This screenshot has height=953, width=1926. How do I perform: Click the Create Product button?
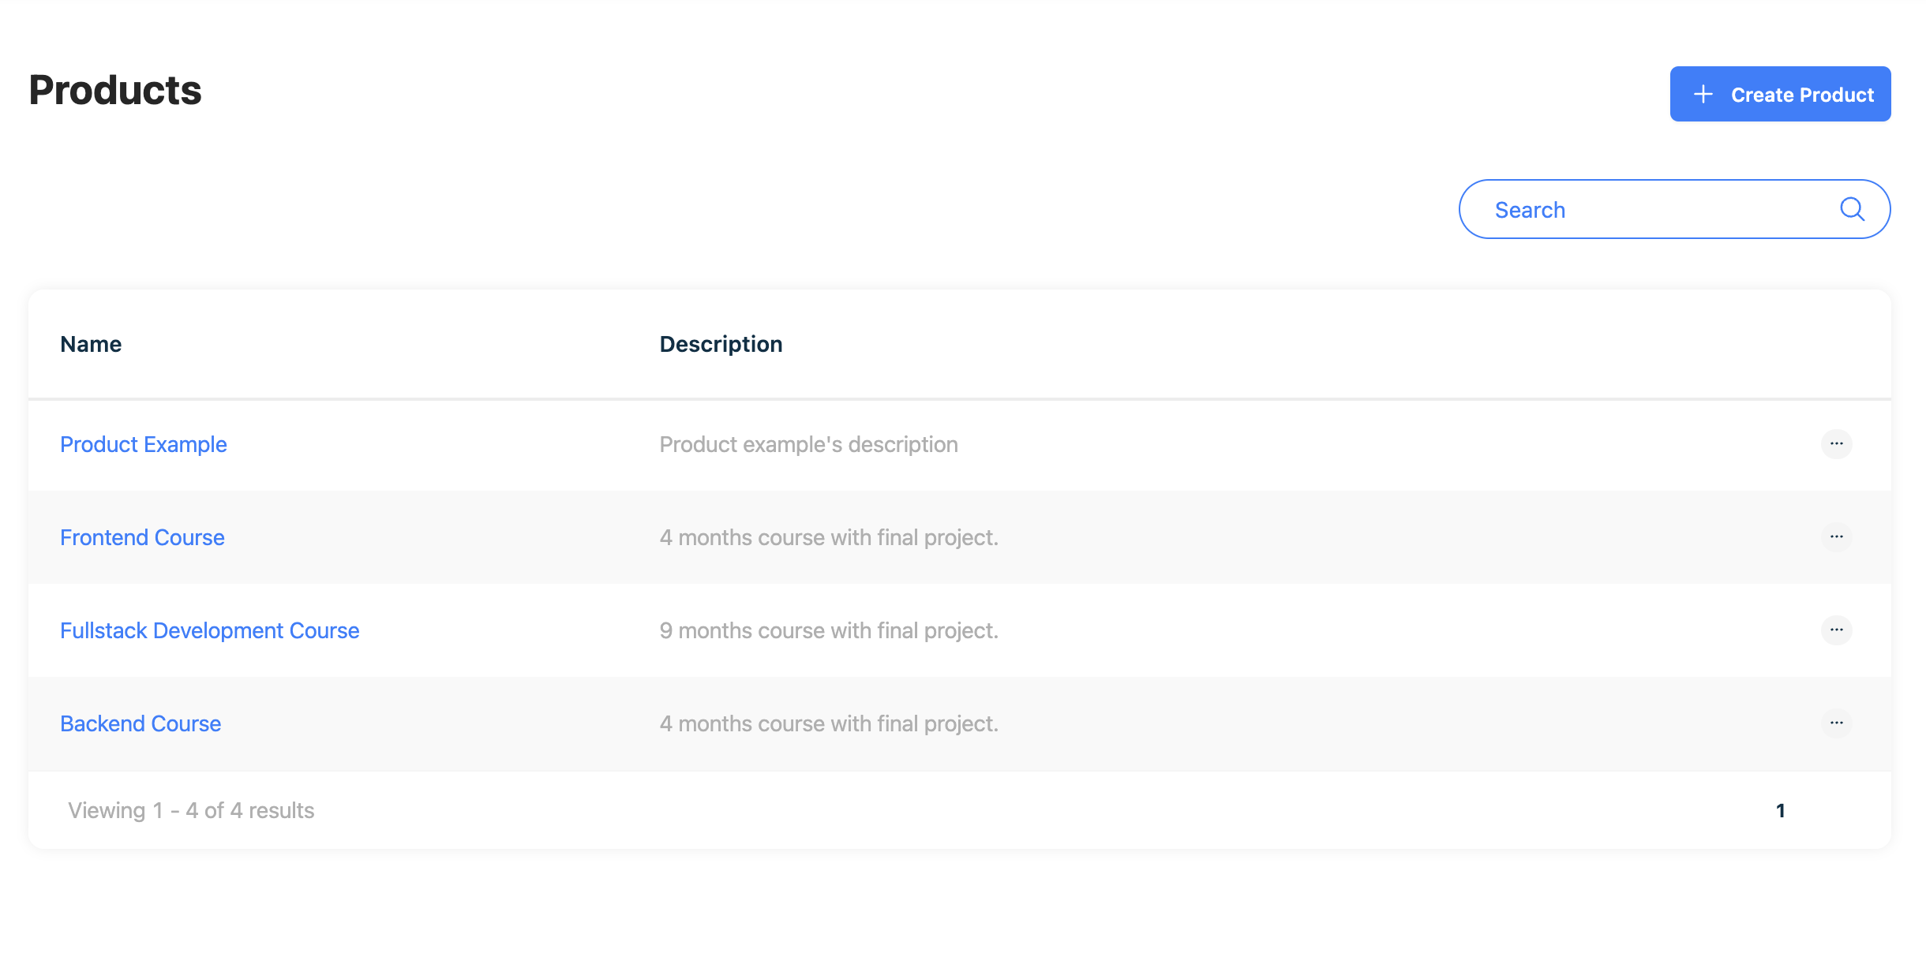coord(1780,94)
